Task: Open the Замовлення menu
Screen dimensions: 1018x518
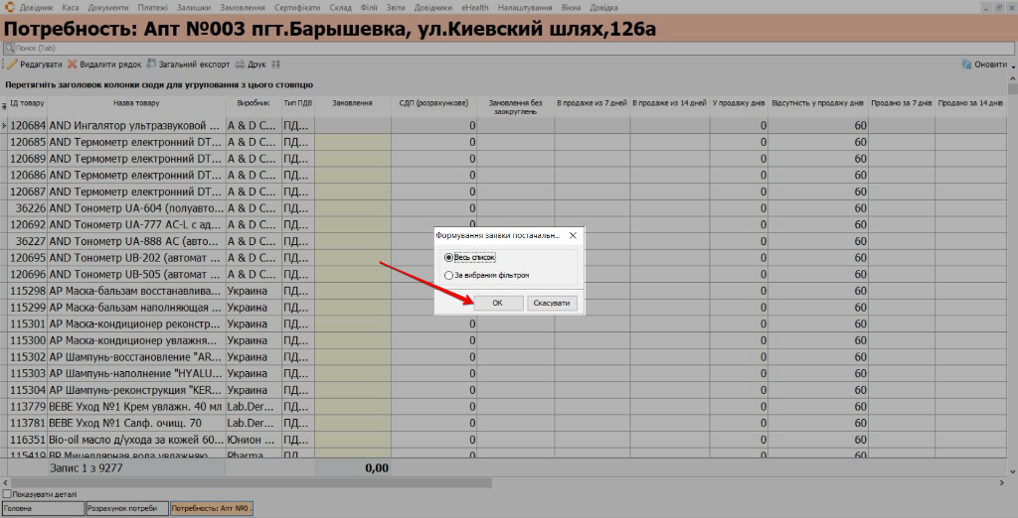Action: click(x=243, y=7)
